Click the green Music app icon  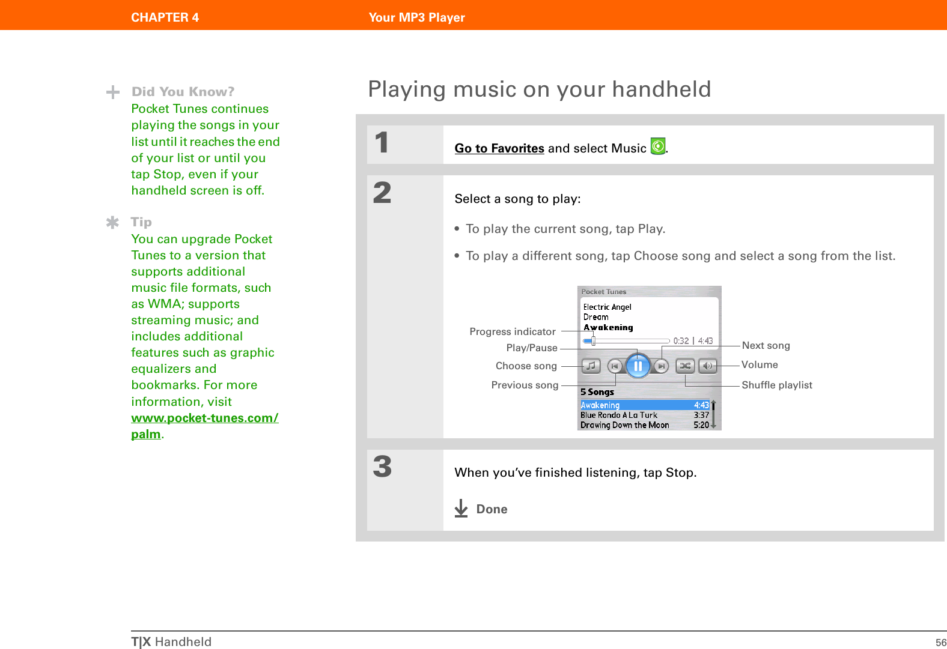click(658, 146)
